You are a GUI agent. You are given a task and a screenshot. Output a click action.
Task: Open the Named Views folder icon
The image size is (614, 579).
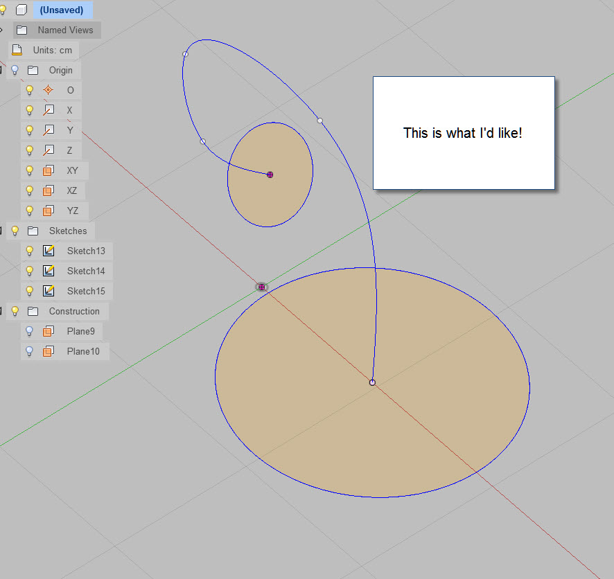[21, 30]
